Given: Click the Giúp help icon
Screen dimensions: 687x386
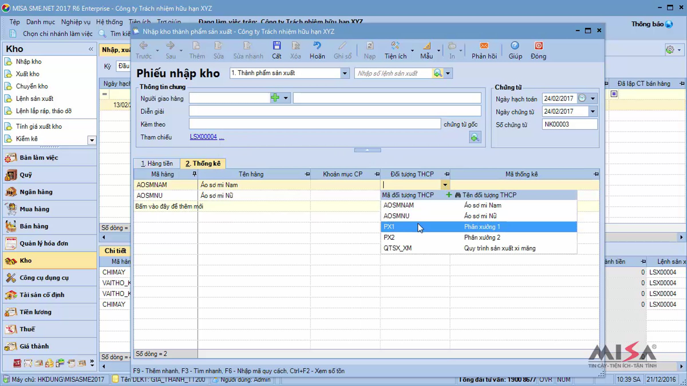Looking at the screenshot, I should 515,46.
